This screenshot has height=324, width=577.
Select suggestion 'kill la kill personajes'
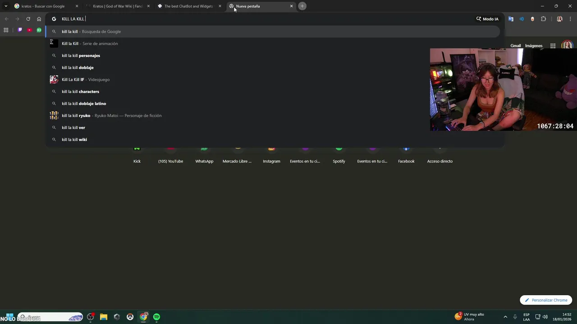272,55
